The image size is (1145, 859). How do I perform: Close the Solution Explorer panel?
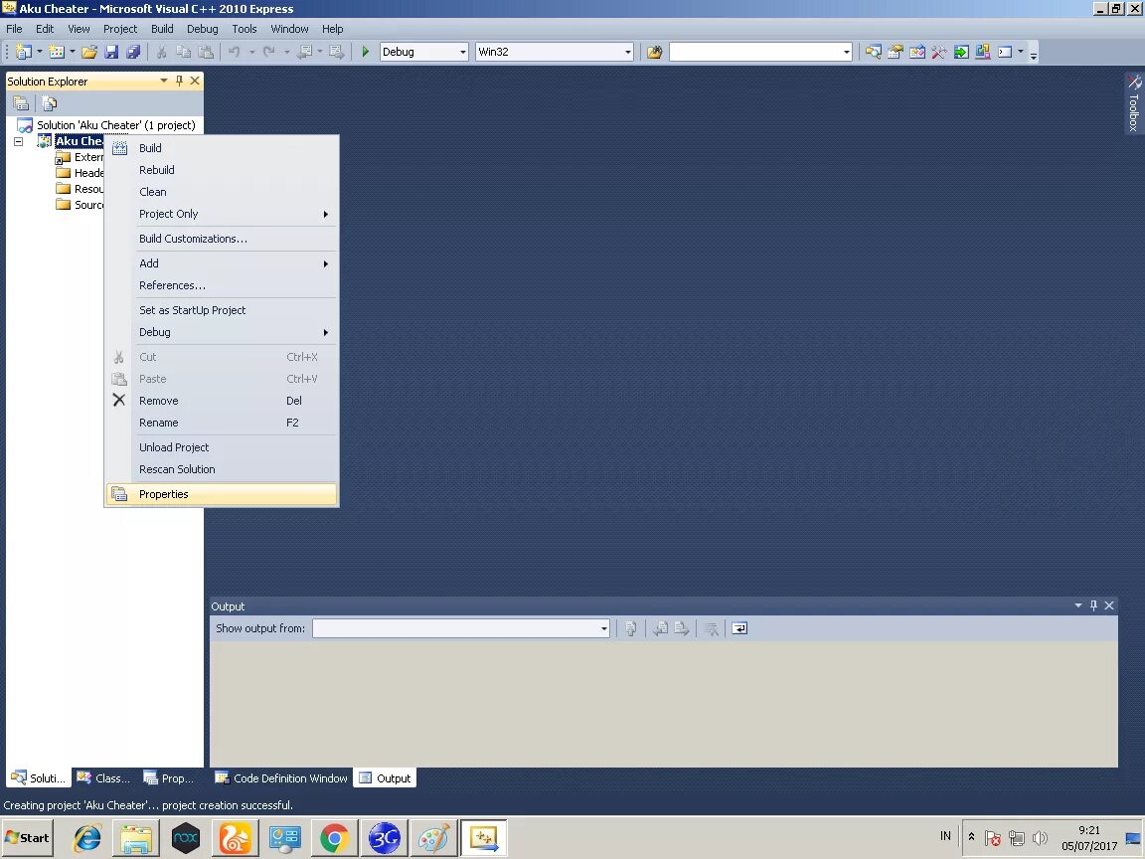point(195,82)
